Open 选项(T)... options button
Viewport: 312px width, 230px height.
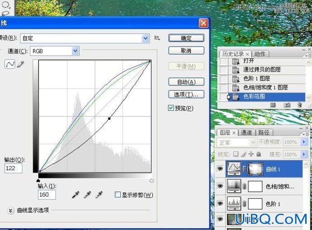coord(186,94)
